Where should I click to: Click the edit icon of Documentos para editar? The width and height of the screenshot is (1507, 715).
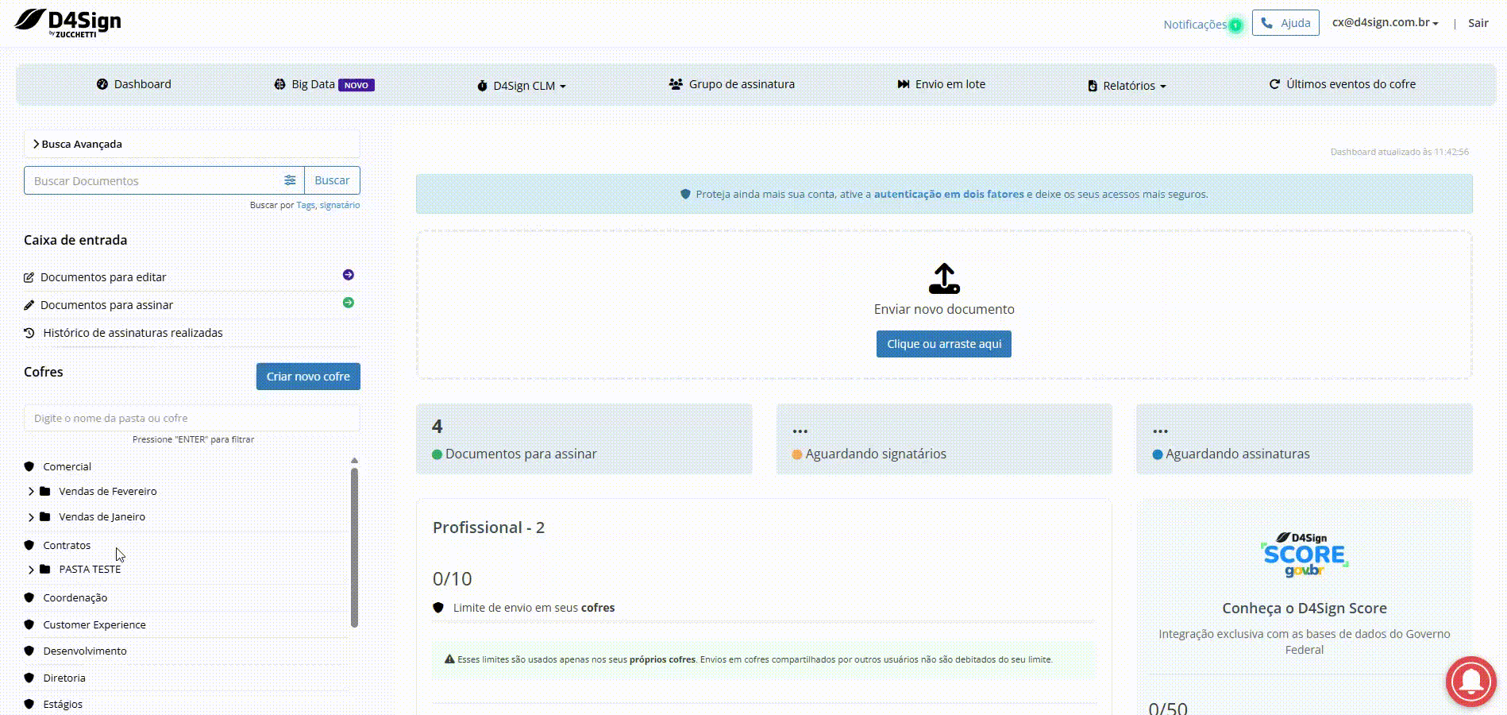pos(29,277)
